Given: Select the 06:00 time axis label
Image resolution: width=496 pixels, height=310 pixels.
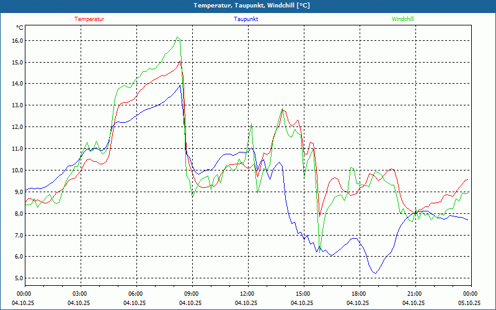Looking at the screenshot, I should tap(136, 294).
